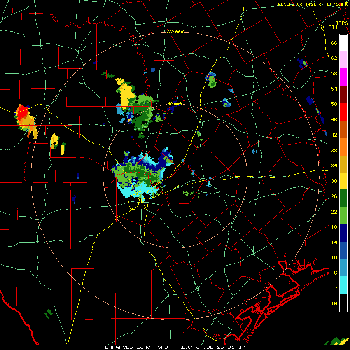Select the bright red legend swatch
Viewport: 350px width, 350px height.
(343, 112)
